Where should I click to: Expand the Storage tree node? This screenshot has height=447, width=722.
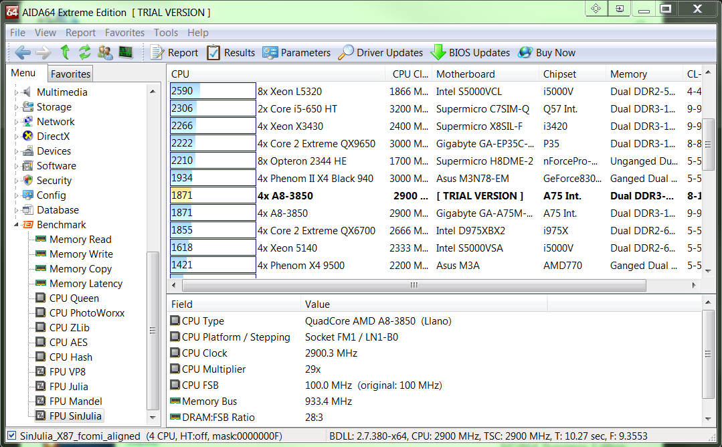click(17, 107)
